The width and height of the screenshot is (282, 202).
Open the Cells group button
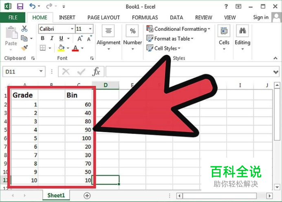click(224, 37)
